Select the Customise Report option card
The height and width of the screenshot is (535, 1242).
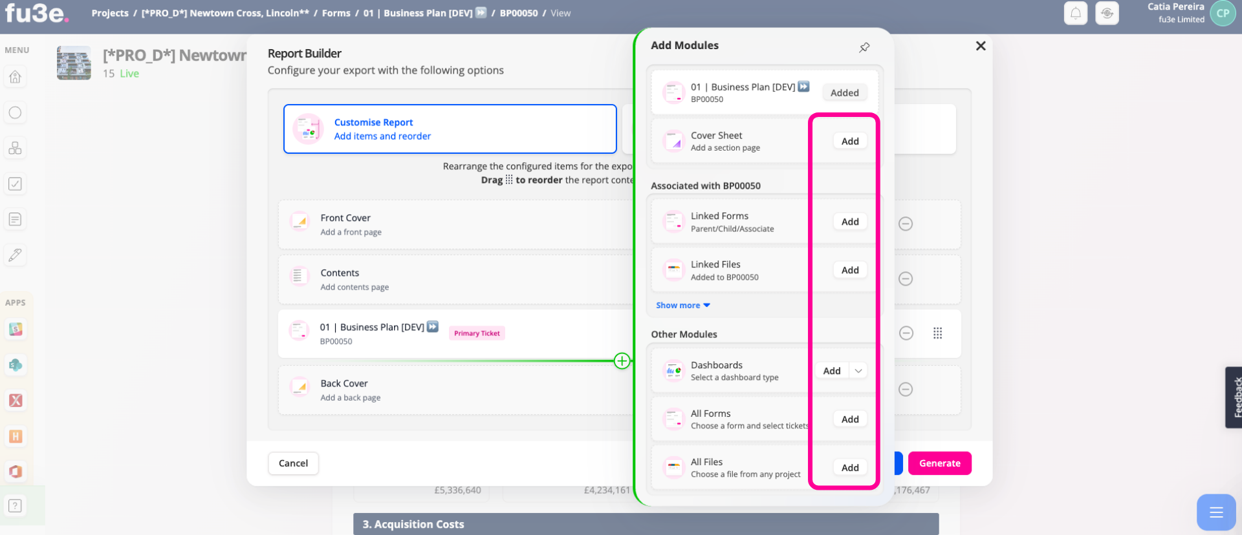450,129
